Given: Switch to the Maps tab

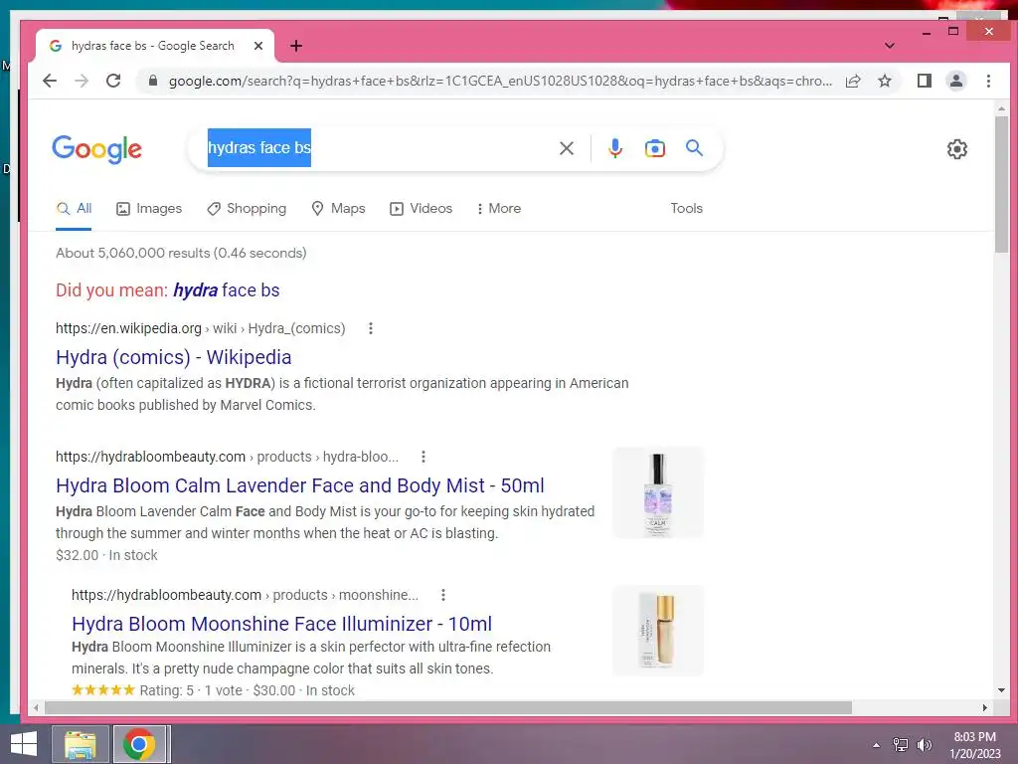Looking at the screenshot, I should click(x=338, y=209).
